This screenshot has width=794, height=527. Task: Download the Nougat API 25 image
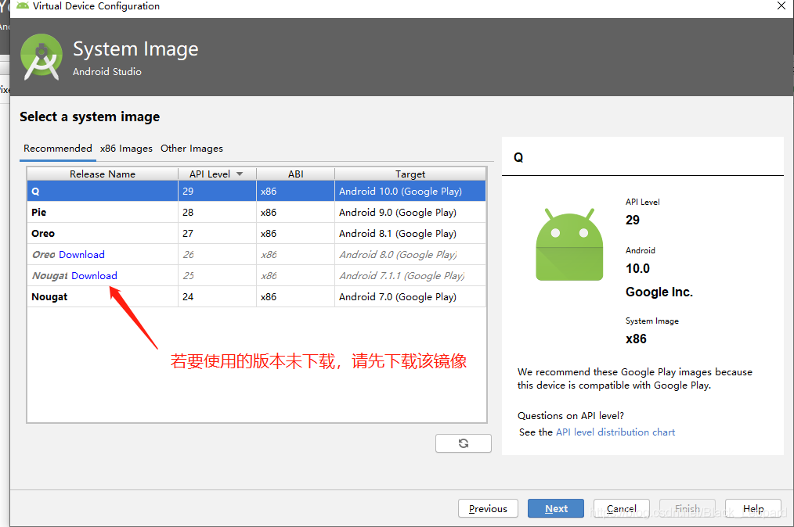tap(94, 276)
